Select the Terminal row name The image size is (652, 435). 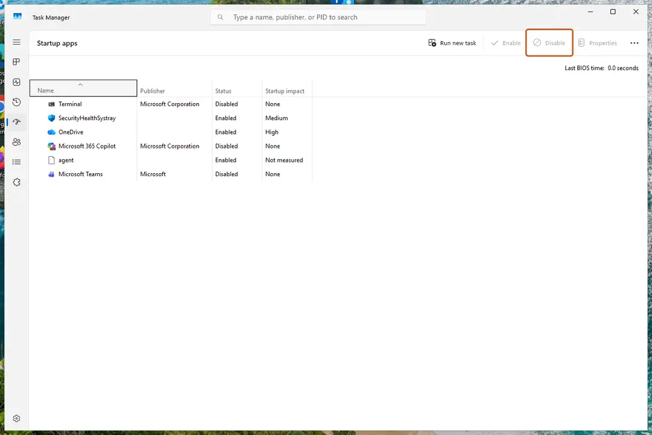click(70, 104)
